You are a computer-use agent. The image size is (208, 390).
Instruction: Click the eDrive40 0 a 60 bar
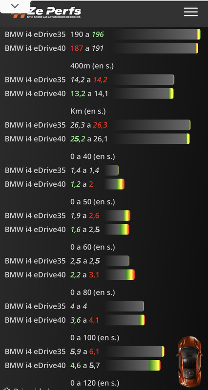click(x=120, y=275)
